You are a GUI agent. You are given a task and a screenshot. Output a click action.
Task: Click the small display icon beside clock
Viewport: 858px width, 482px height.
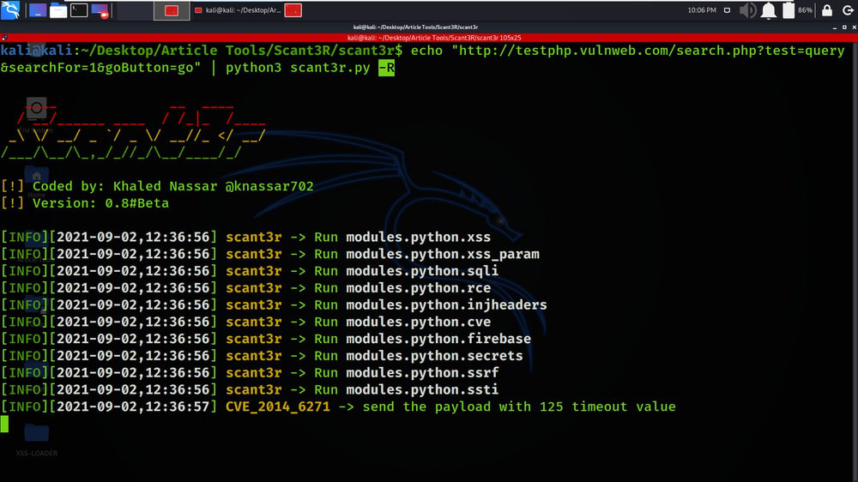point(727,10)
